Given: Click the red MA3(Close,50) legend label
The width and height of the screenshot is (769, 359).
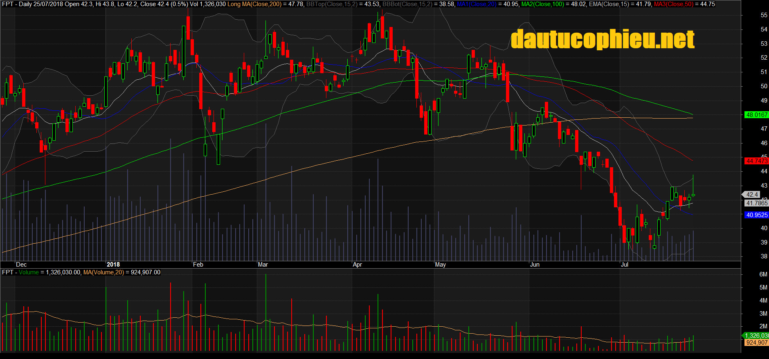Looking at the screenshot, I should [674, 4].
